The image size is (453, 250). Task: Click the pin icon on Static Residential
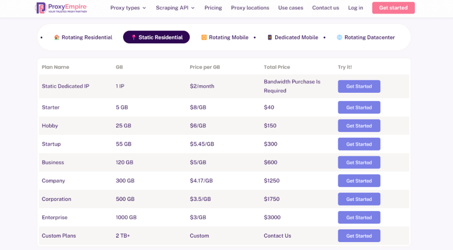click(x=134, y=38)
